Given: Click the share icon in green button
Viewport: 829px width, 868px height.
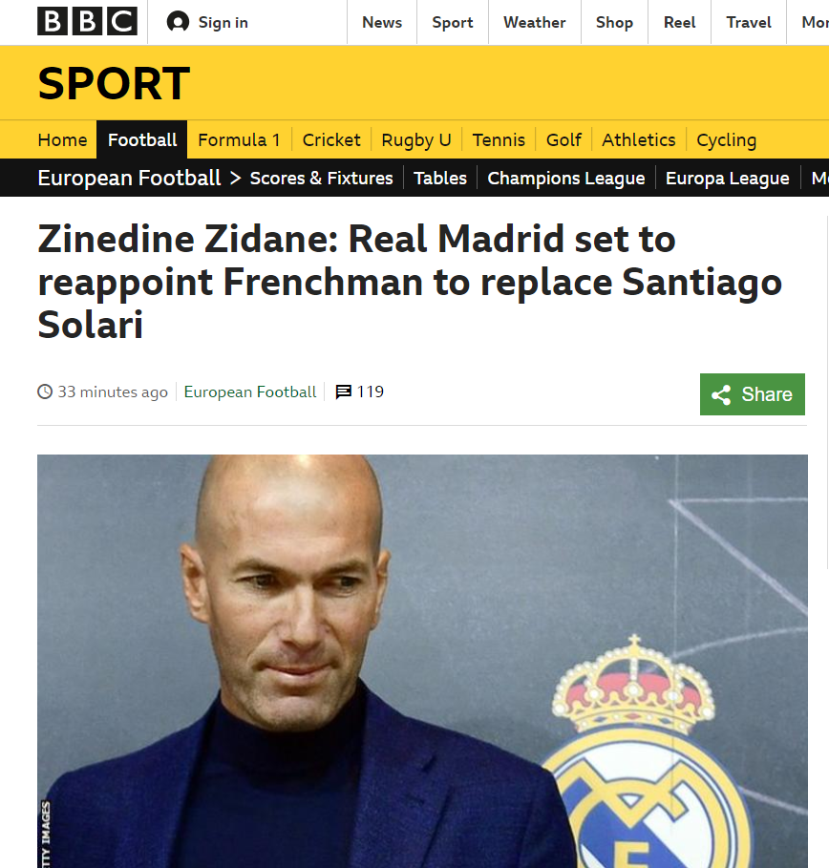Looking at the screenshot, I should pyautogui.click(x=721, y=394).
